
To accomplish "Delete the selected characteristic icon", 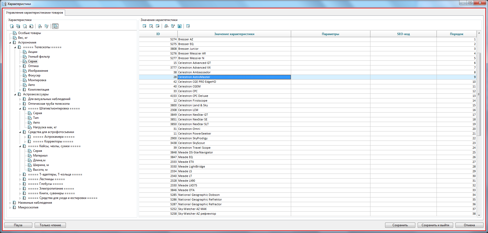I will [31, 26].
